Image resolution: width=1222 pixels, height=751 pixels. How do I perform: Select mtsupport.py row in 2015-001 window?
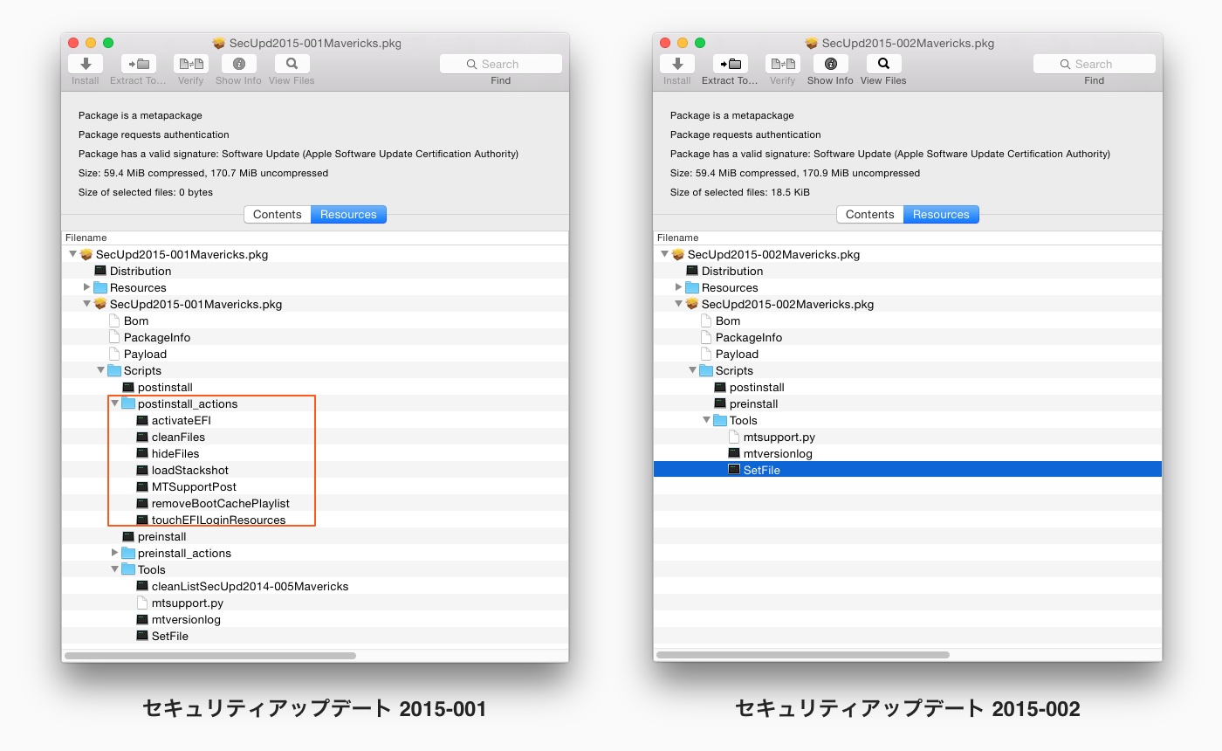315,603
